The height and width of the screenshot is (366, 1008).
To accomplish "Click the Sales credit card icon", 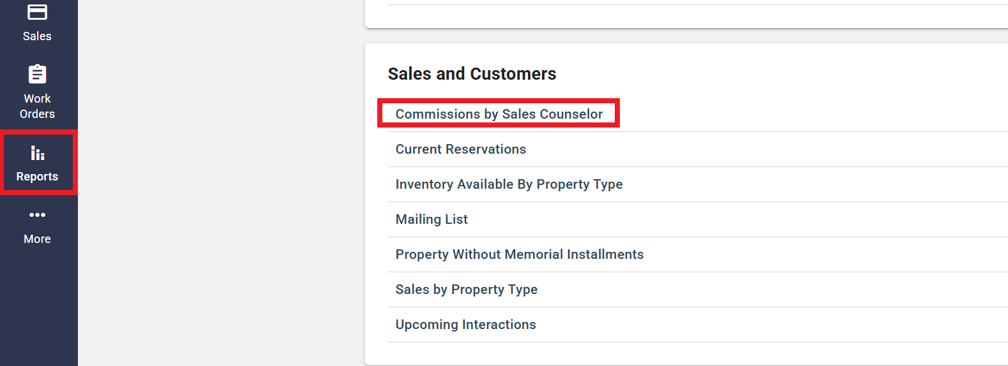I will coord(38,12).
